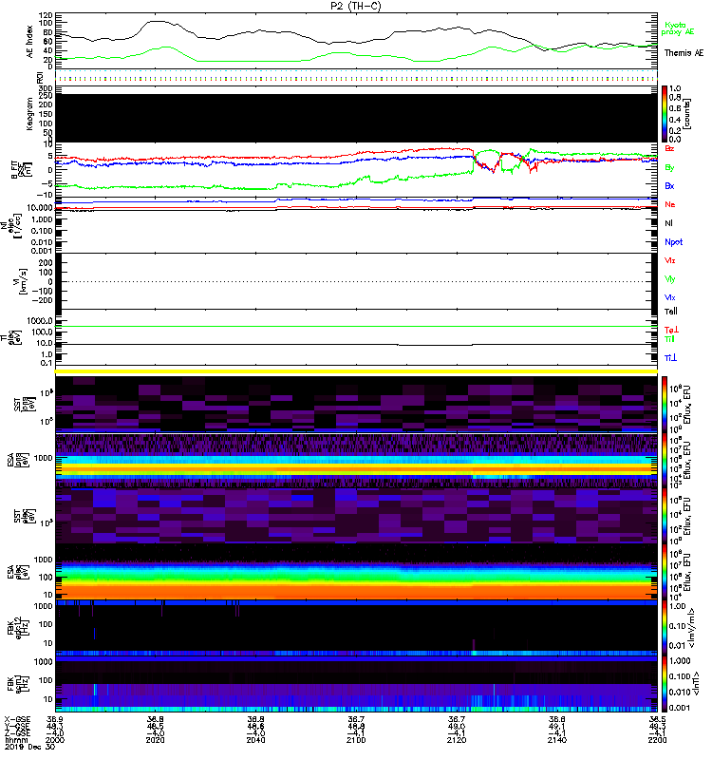Click the B_FIT "−10" tick label
Screen dimensions: 712x760
coord(47,195)
